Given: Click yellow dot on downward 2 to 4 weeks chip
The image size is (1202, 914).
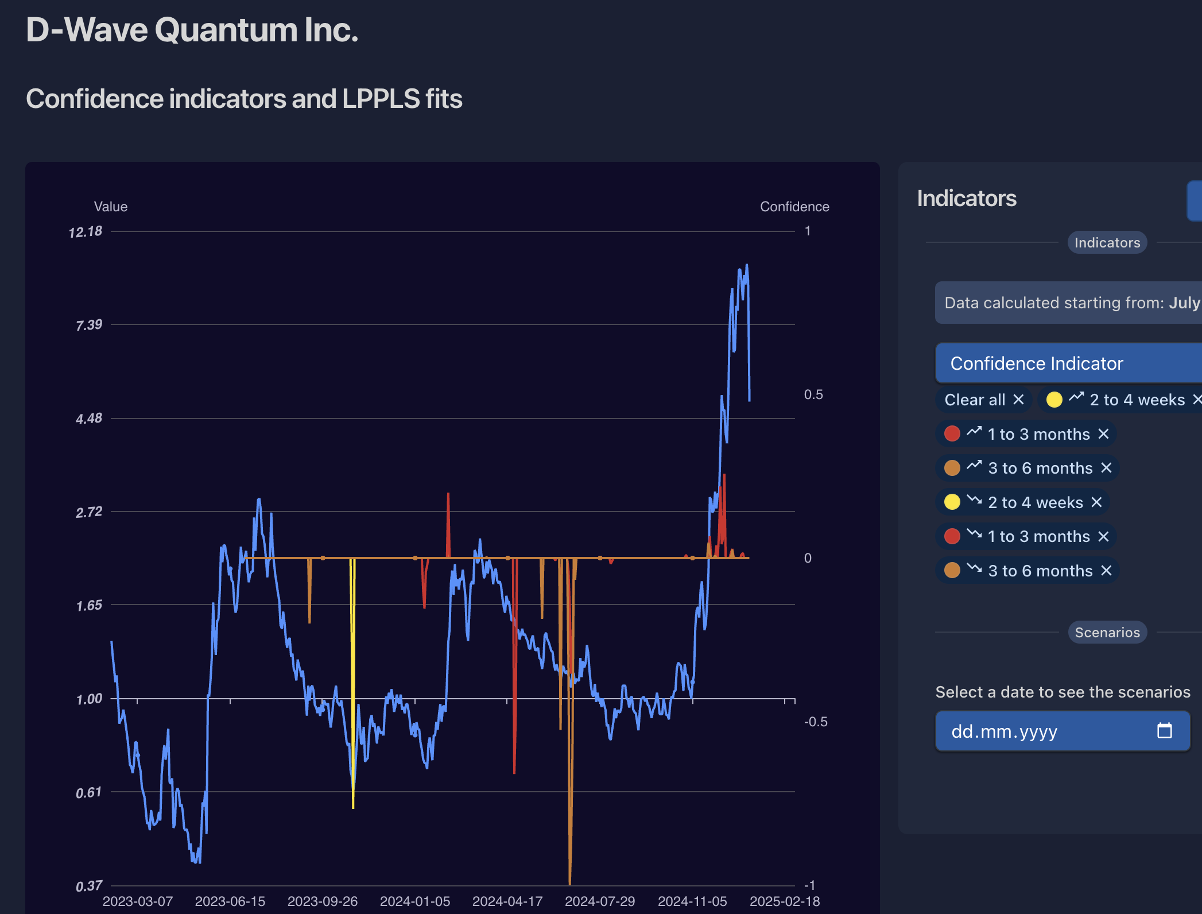Looking at the screenshot, I should 952,502.
